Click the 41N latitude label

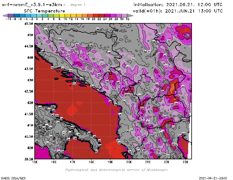30,125
